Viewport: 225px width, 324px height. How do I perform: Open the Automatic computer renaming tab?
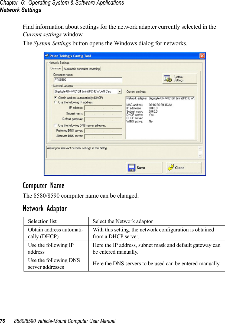(81, 68)
